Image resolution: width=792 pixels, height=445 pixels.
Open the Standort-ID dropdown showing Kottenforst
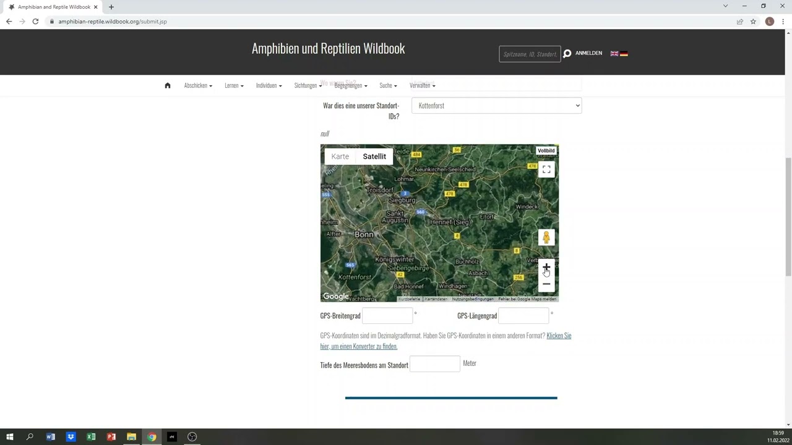pyautogui.click(x=496, y=106)
